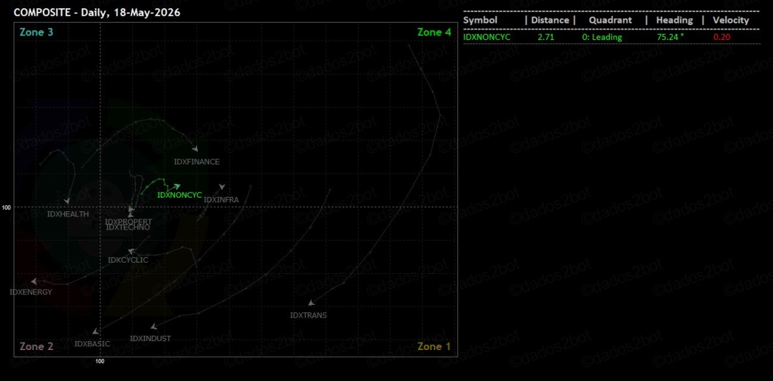Sort by the Quadrant column header

pyautogui.click(x=610, y=20)
